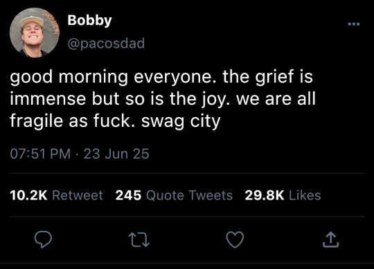Open the Quote Tweets label
Screen dimensions: 374x269
[189, 196]
